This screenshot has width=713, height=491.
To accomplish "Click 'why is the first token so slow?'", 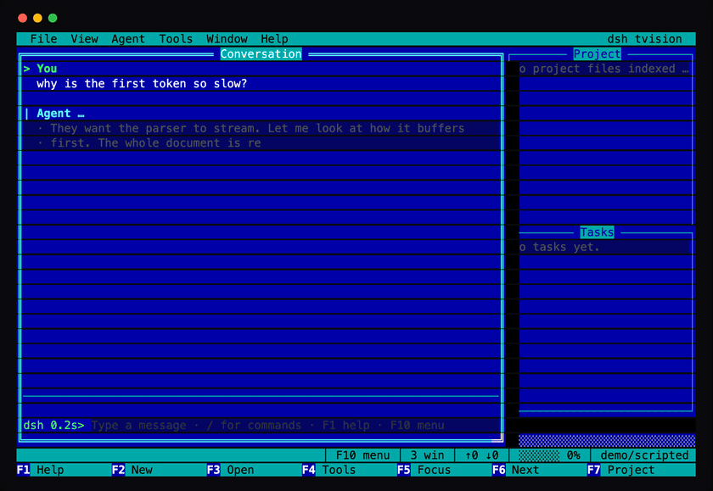I will pyautogui.click(x=142, y=84).
